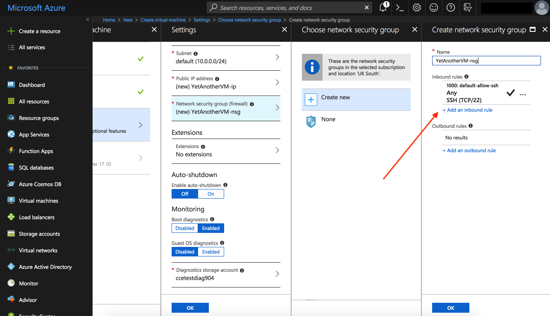Set Boot diagnostics to Disabled
This screenshot has height=316, width=550.
(x=185, y=228)
